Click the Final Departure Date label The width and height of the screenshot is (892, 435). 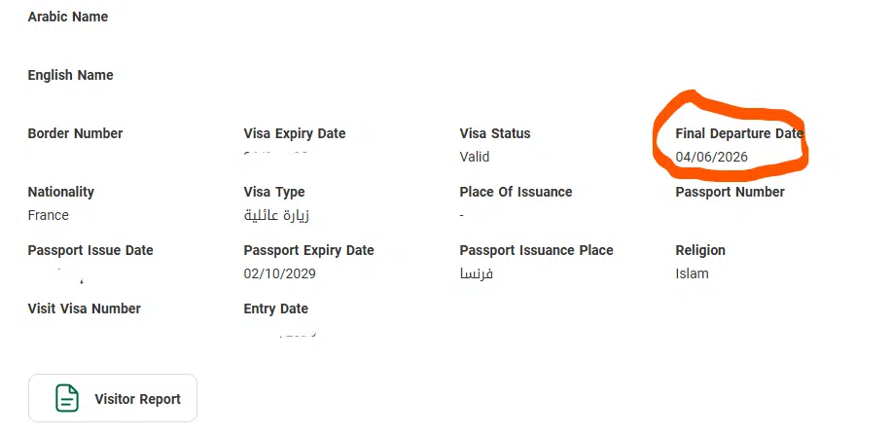point(739,133)
